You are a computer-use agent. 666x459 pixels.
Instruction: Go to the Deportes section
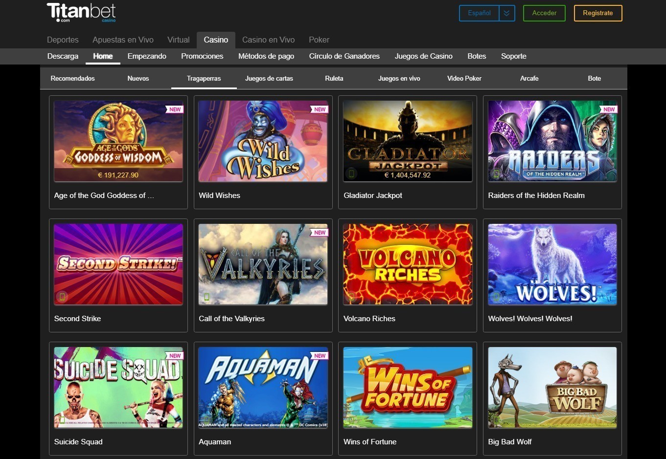click(x=63, y=40)
